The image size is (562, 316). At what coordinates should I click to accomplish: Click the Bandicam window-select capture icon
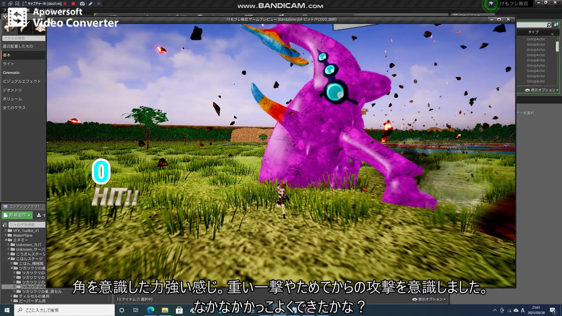[10, 4]
